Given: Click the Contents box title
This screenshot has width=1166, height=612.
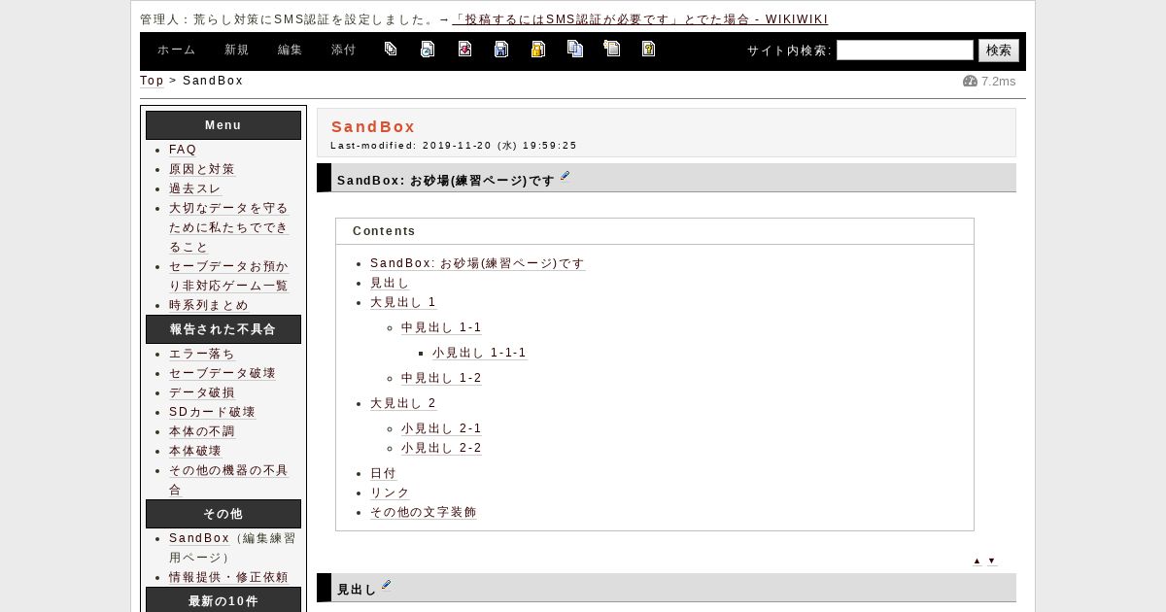Looking at the screenshot, I should (x=384, y=231).
